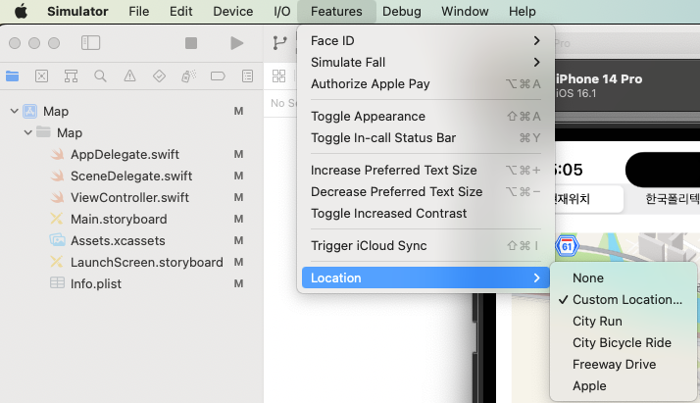Select Freeway Drive location

614,364
